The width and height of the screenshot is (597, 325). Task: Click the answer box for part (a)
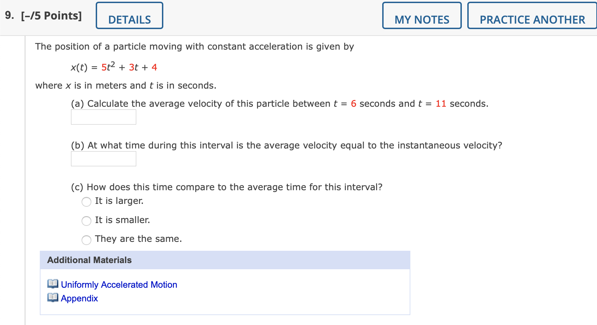(x=103, y=117)
